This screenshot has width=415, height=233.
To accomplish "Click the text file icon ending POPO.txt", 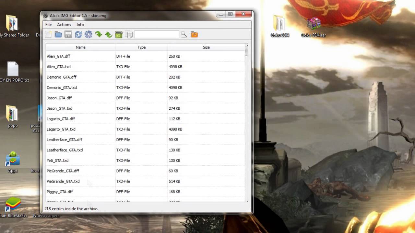I will pos(13,72).
